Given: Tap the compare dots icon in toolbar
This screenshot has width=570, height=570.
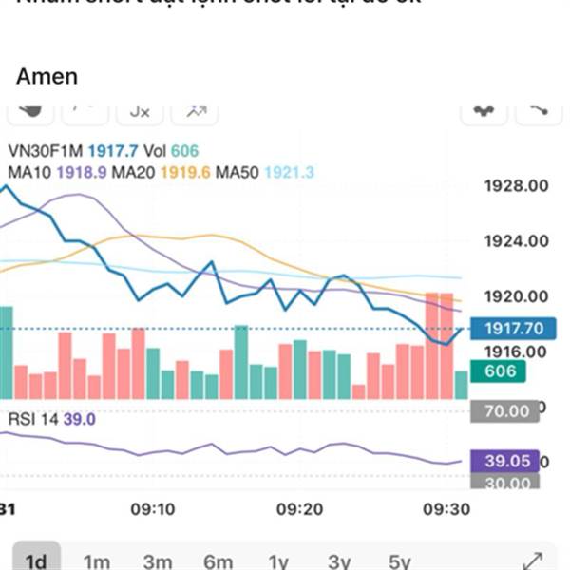Looking at the screenshot, I should point(484,111).
